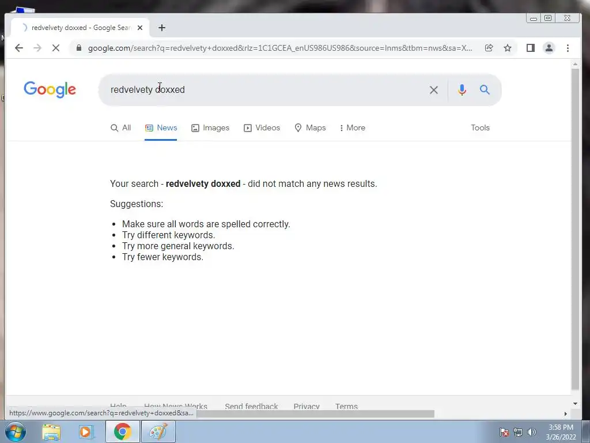Select the 'redvelvety doxxed - Google Search' tab
This screenshot has width=590, height=443.
[x=80, y=28]
